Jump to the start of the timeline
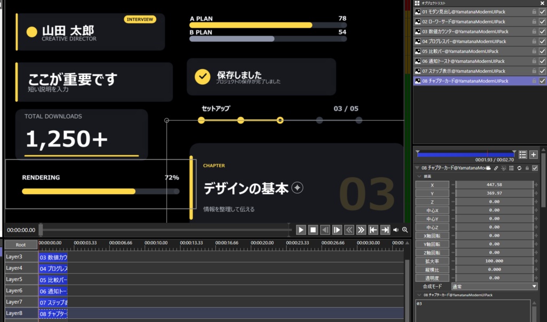This screenshot has width=547, height=322. pyautogui.click(x=373, y=230)
